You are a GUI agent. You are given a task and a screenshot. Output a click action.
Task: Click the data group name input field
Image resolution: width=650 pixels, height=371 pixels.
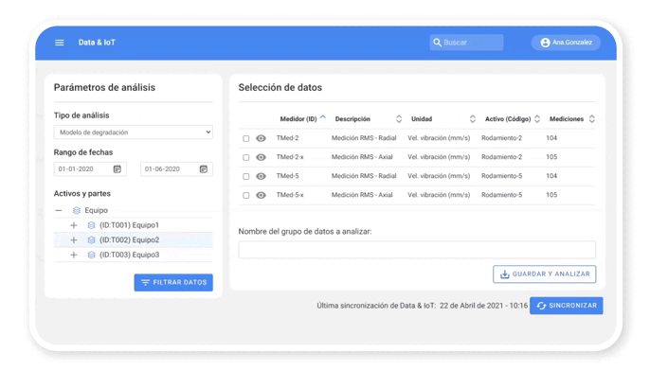[x=417, y=250]
